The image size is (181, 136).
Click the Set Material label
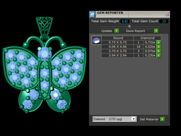(x=149, y=119)
